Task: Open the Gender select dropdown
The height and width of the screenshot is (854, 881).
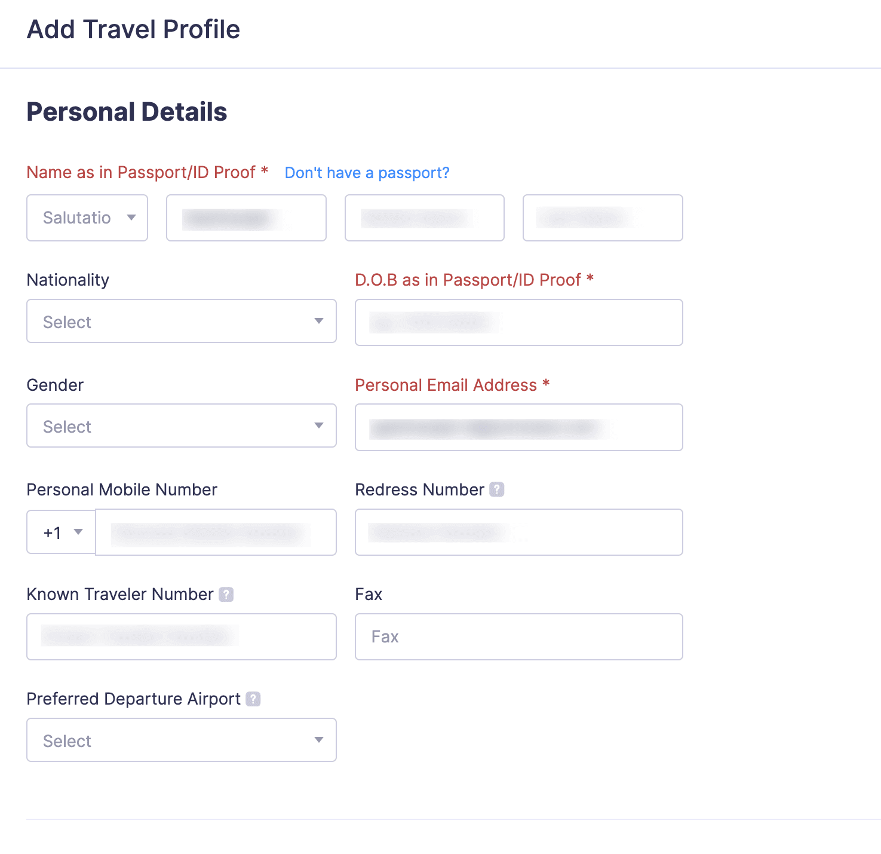Action: [181, 426]
